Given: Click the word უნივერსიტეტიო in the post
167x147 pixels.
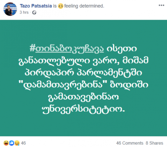Looking at the screenshot, I should click(x=83, y=109).
